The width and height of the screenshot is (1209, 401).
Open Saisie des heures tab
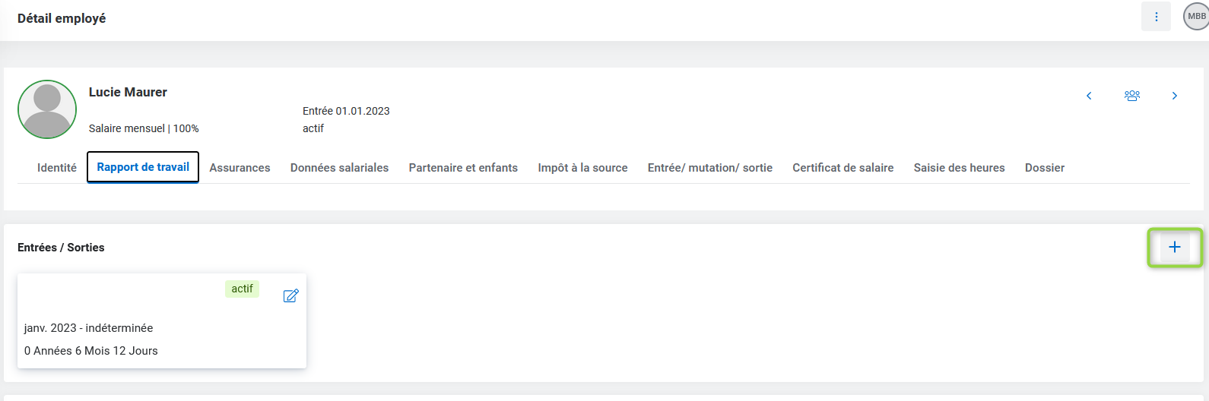(959, 168)
